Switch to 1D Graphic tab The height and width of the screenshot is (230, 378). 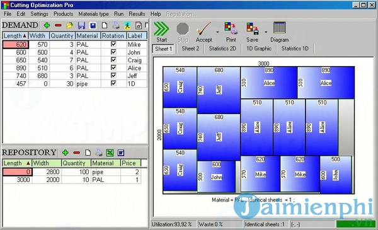click(x=259, y=49)
